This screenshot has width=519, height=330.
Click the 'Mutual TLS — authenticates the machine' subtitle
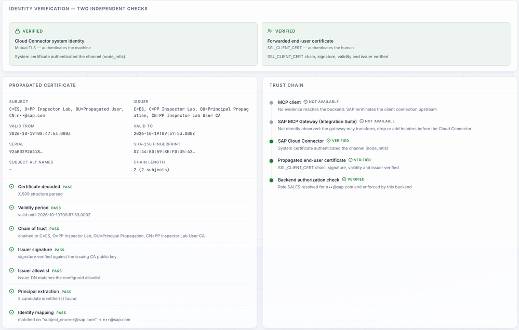pos(52,48)
